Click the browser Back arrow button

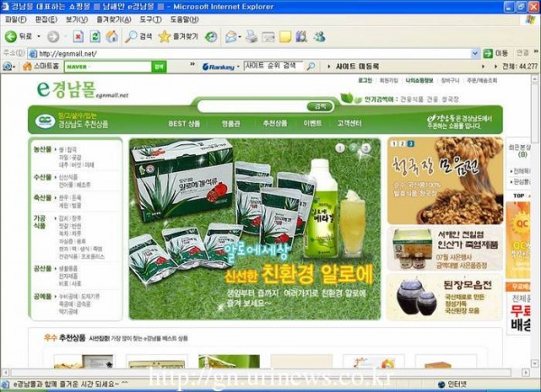[12, 37]
